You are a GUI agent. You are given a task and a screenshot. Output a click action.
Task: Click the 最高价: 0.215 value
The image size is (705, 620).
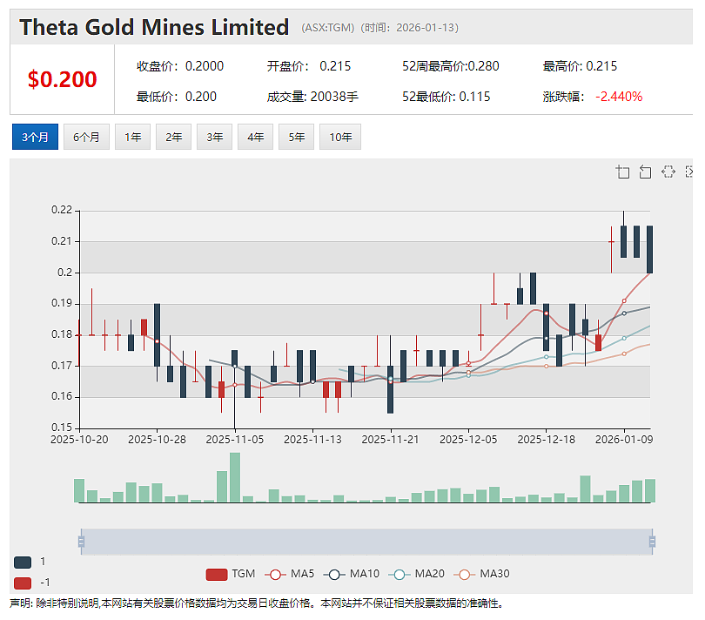point(580,66)
